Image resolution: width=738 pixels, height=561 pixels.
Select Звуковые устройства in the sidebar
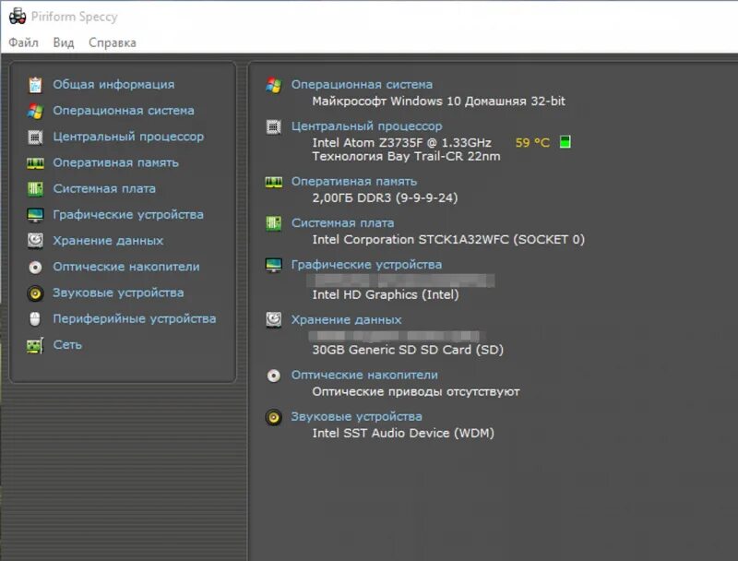(118, 292)
